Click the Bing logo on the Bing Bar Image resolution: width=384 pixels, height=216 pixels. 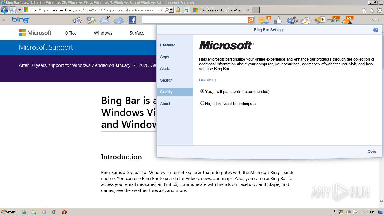[x=20, y=20]
